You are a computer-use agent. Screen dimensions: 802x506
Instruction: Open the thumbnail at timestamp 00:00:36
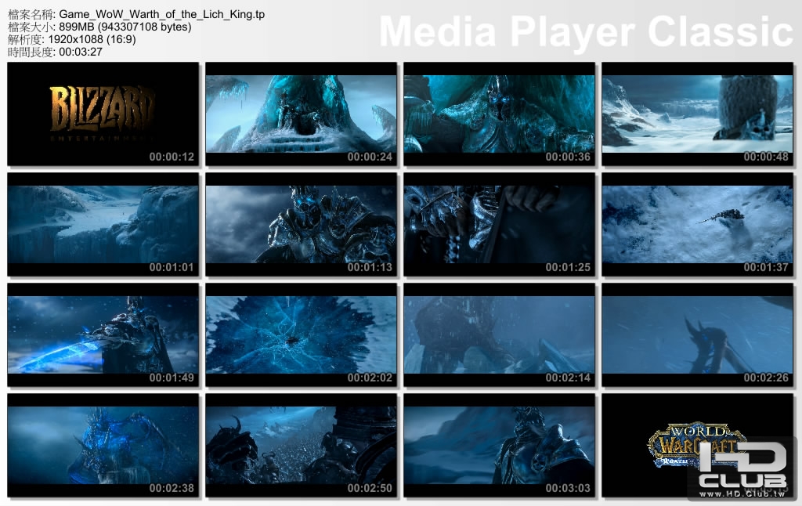[x=498, y=113]
